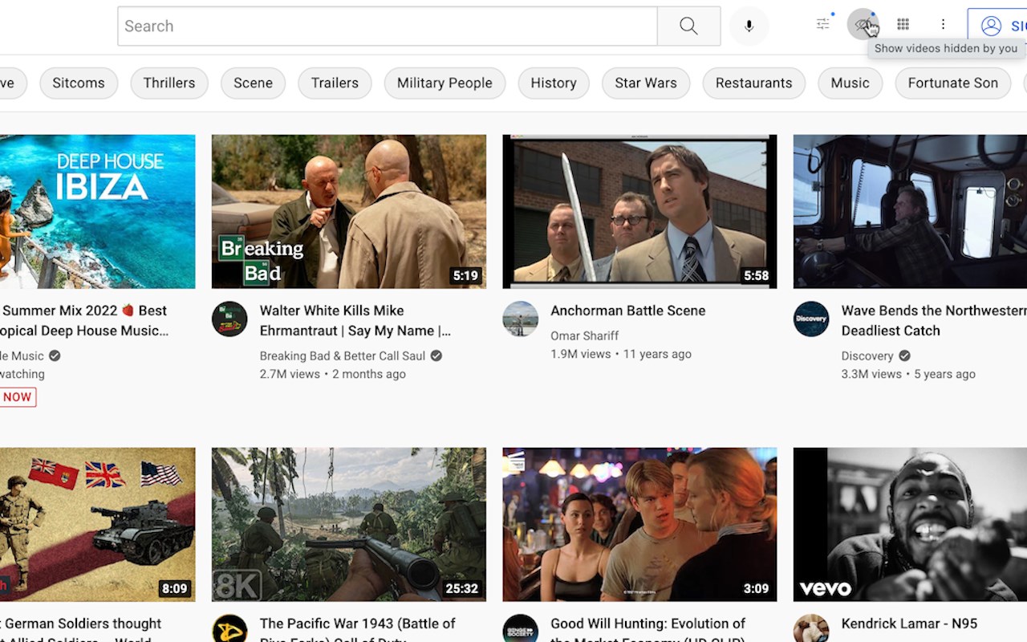Viewport: 1027px width, 642px height.
Task: Select the Sitcoms filter chip
Action: (x=79, y=83)
